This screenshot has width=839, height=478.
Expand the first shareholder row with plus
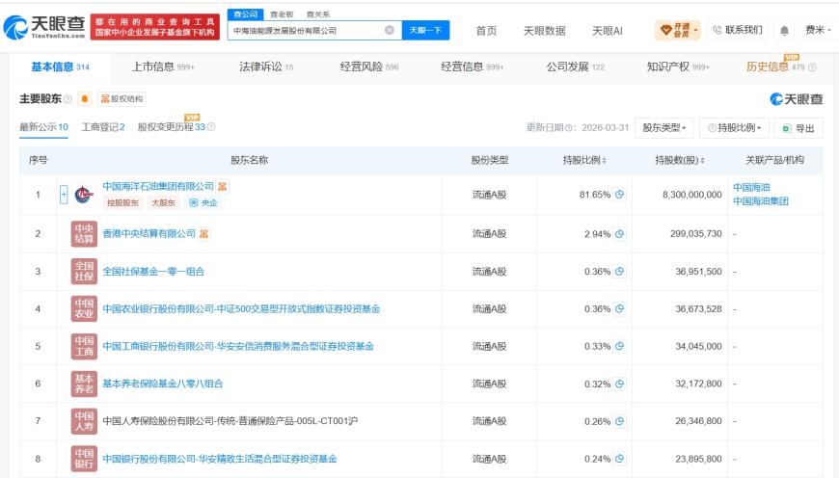click(64, 195)
